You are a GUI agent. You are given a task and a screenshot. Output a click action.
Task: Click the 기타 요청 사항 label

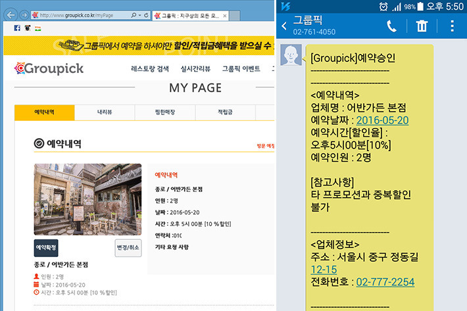tap(172, 247)
